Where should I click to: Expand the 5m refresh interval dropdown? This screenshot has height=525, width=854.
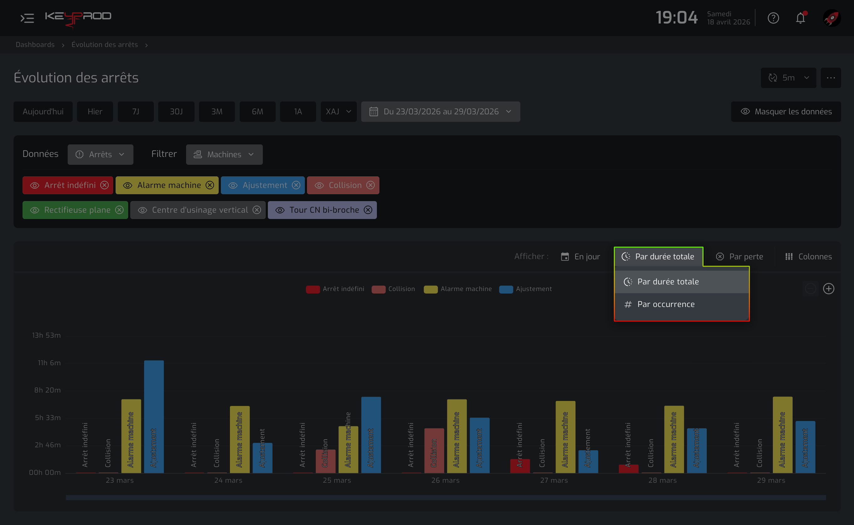(789, 78)
